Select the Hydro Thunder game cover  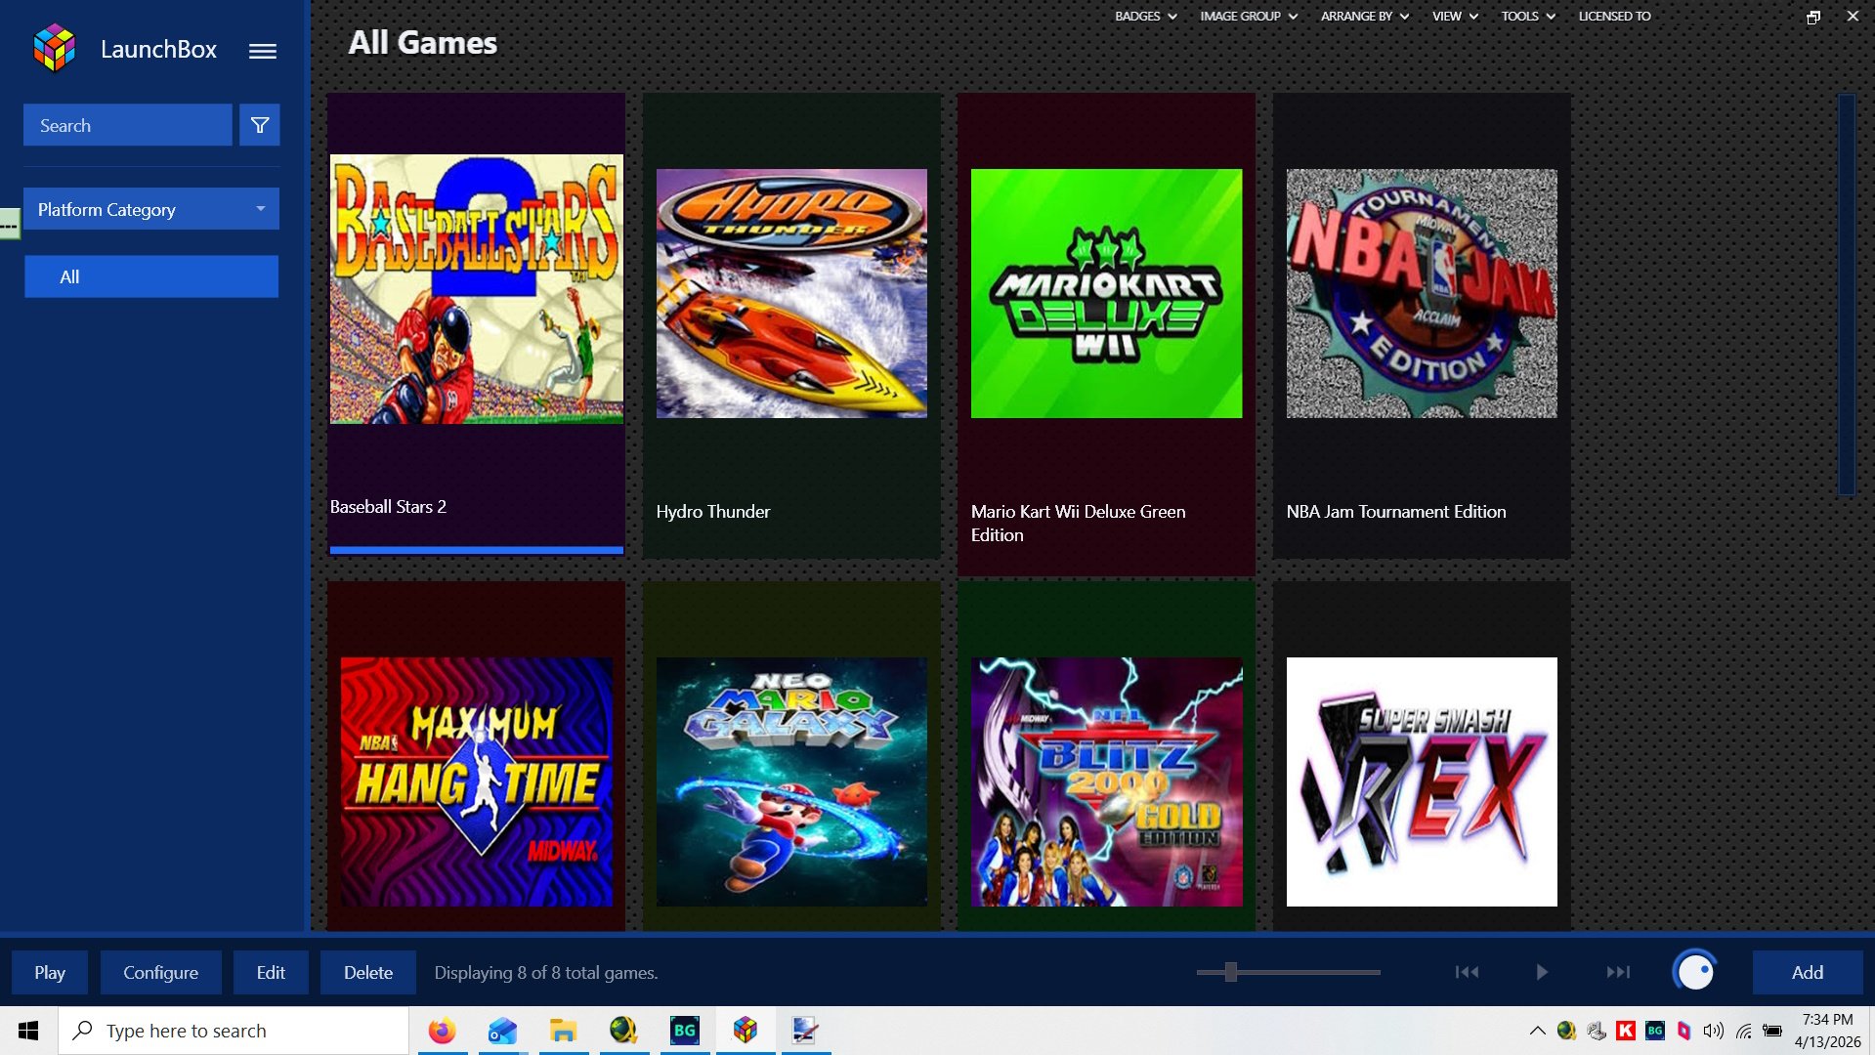(791, 293)
